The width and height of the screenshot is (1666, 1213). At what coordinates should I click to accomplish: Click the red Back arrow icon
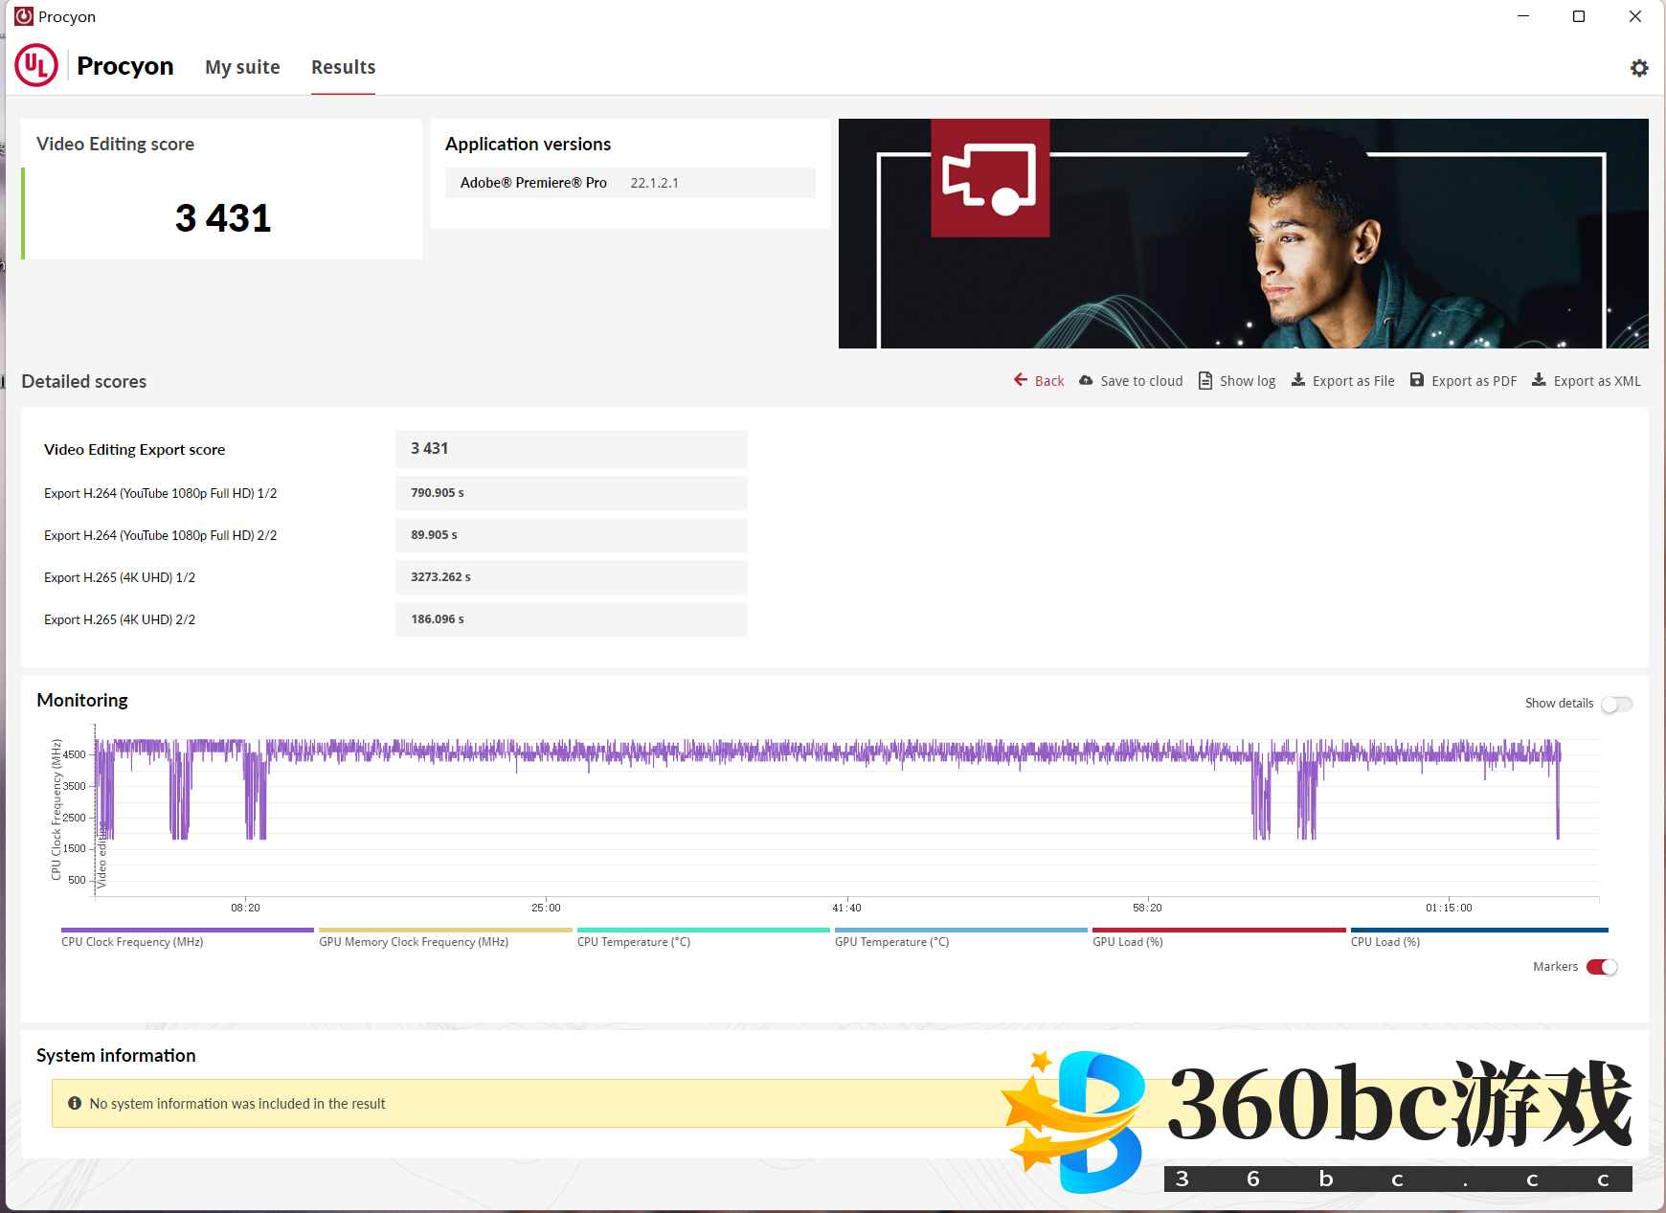pos(1021,380)
